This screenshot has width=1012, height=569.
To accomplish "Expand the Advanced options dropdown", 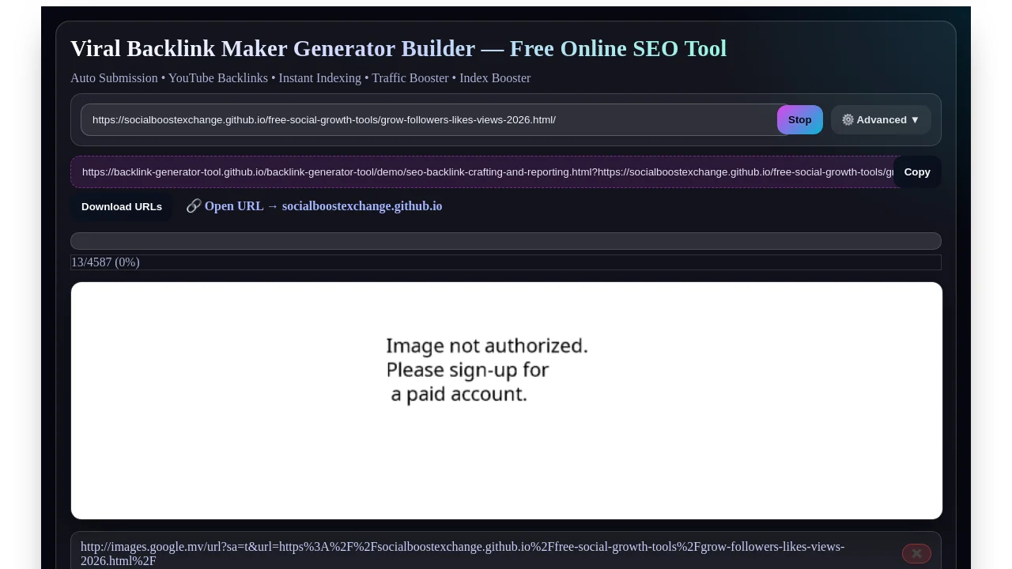I will coord(881,120).
